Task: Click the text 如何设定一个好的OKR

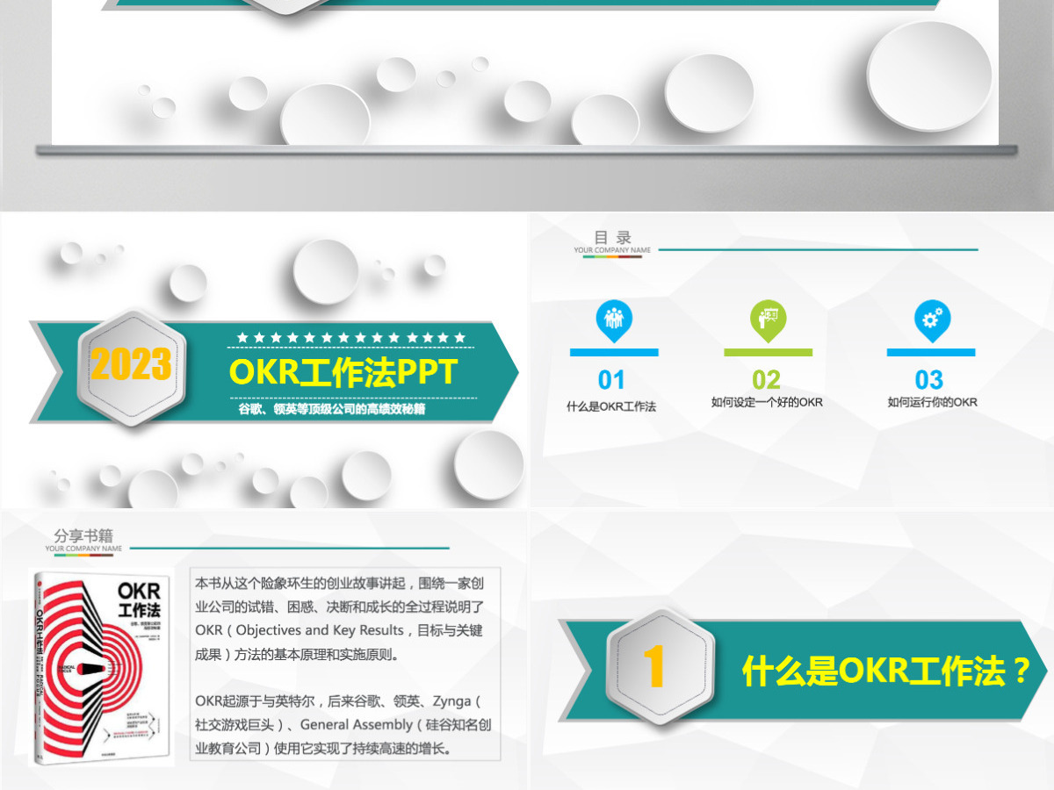Action: coord(767,402)
